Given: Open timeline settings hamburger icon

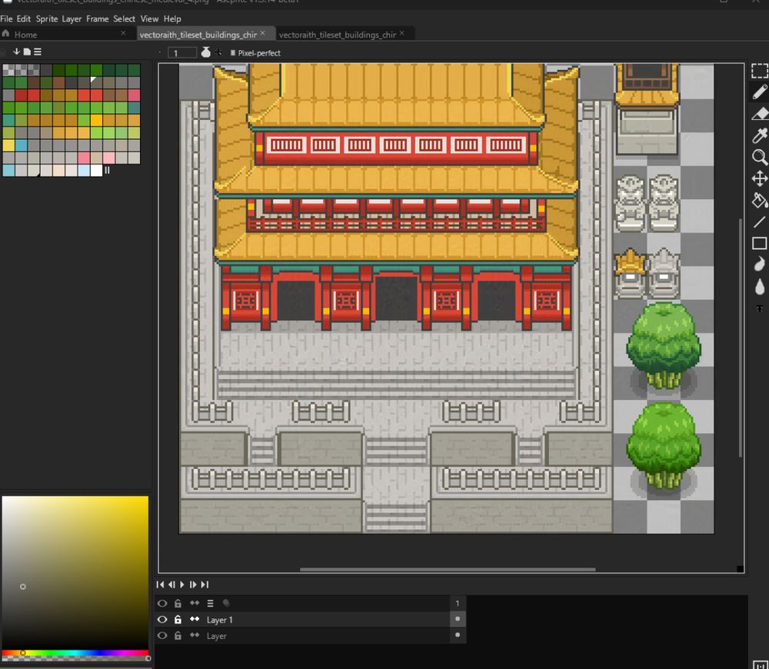Looking at the screenshot, I should [x=211, y=604].
